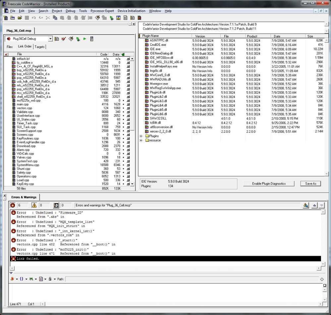Click the second toolbar icon (new project)
Image resolution: width=331 pixels, height=315 pixels.
click(x=13, y=18)
